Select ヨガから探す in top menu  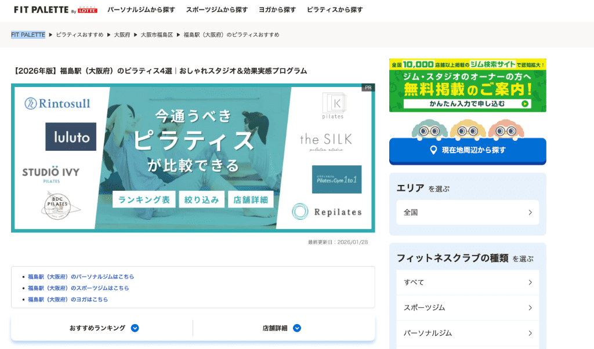(x=277, y=10)
